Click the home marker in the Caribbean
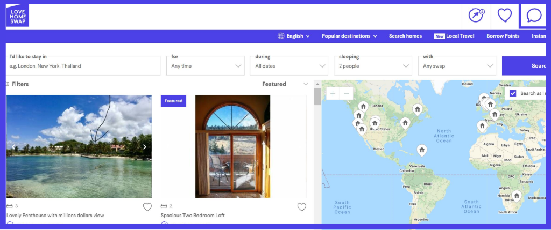Image resolution: width=551 pixels, height=230 pixels. [422, 150]
